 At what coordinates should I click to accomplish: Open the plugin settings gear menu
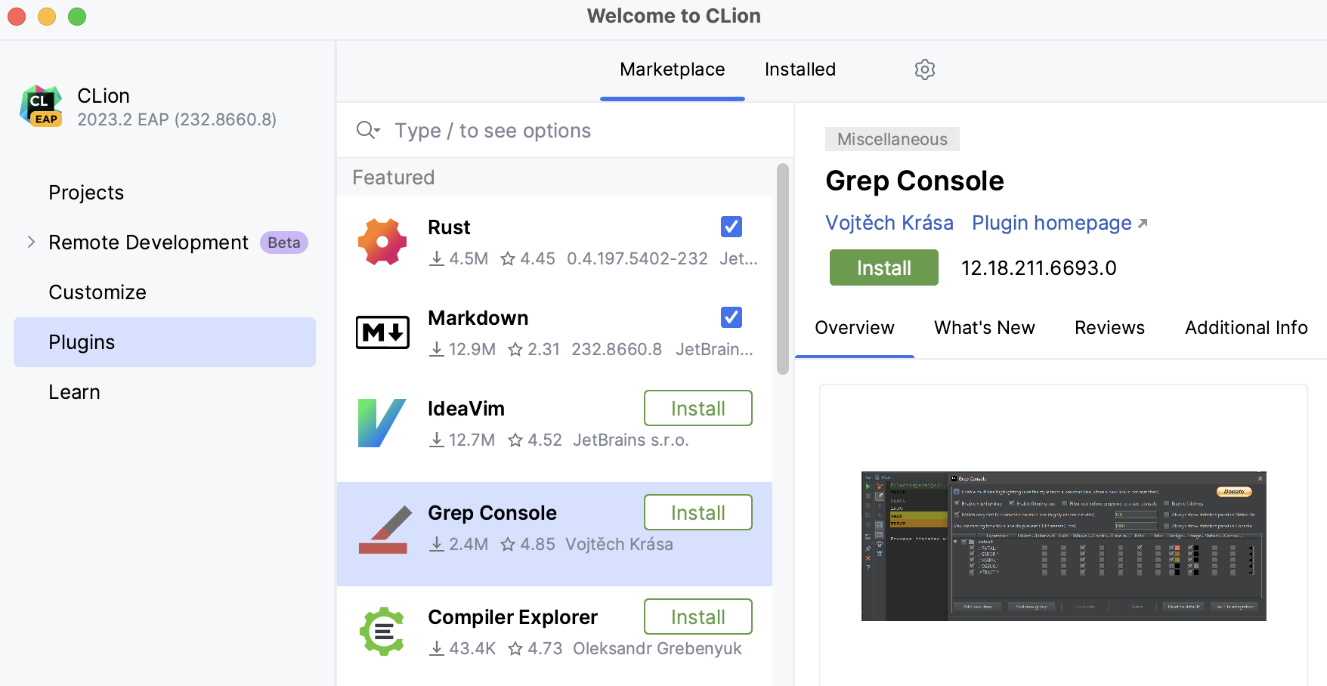pos(924,69)
